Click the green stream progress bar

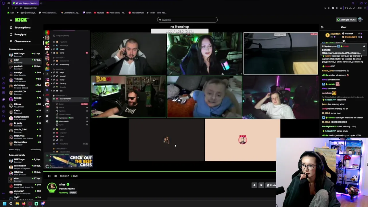point(160,172)
